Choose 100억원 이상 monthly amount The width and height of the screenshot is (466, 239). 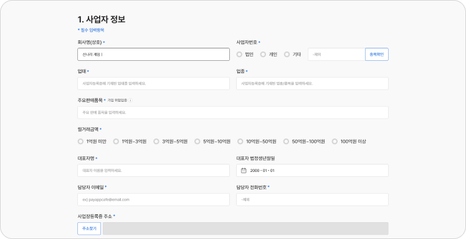pyautogui.click(x=335, y=142)
